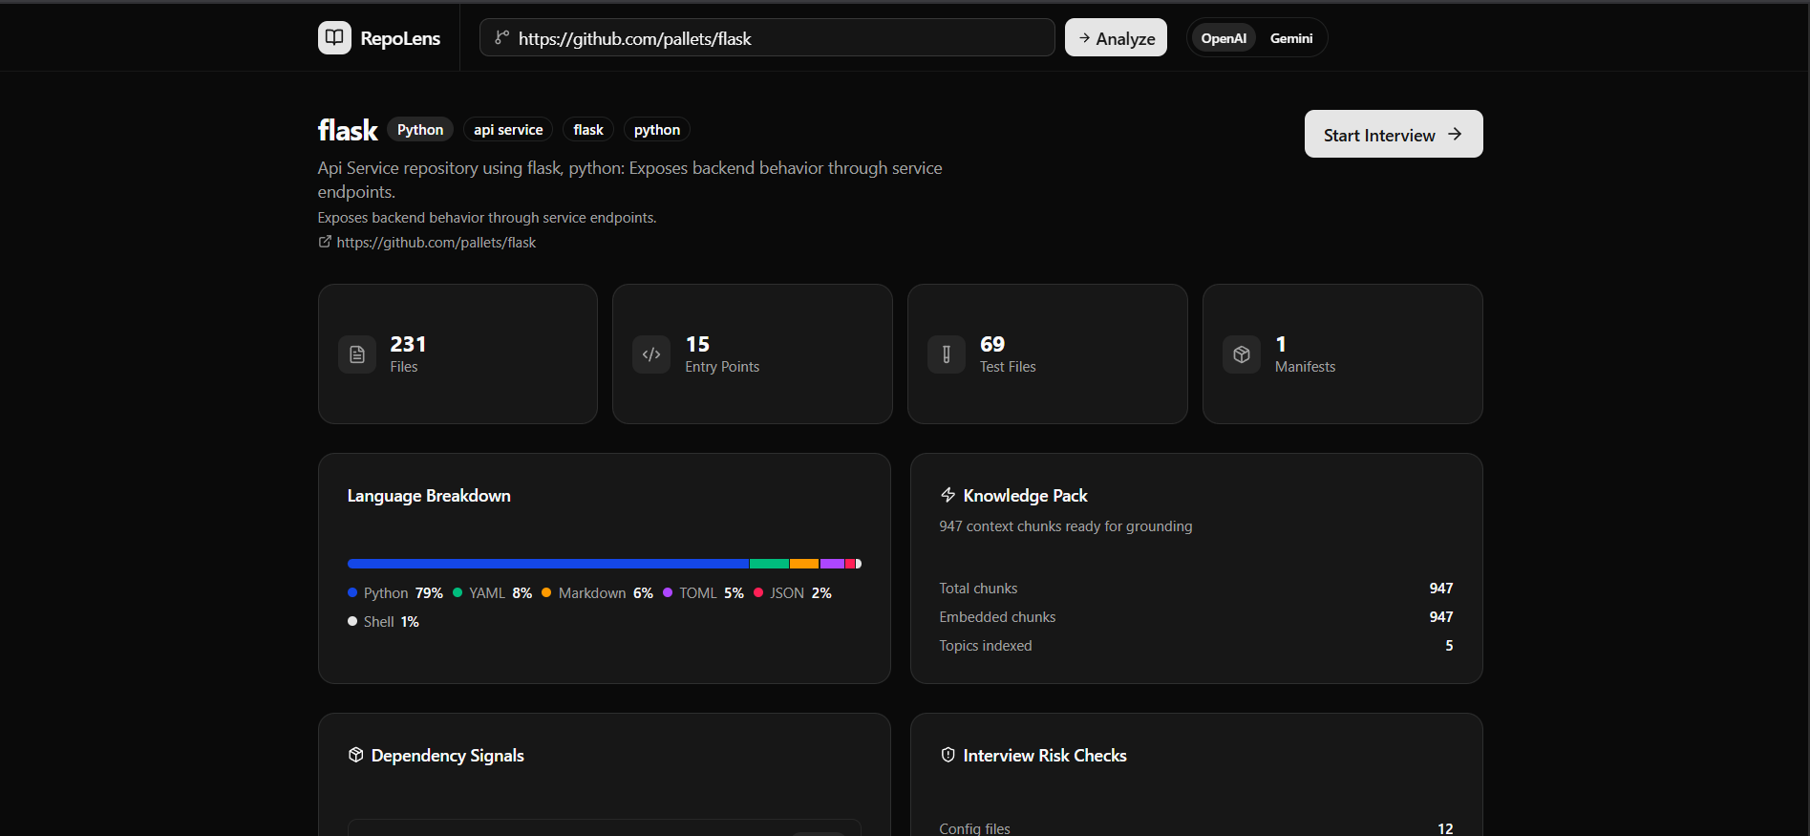Click the blue Python segment of language bar
This screenshot has height=836, width=1810.
coord(548,564)
